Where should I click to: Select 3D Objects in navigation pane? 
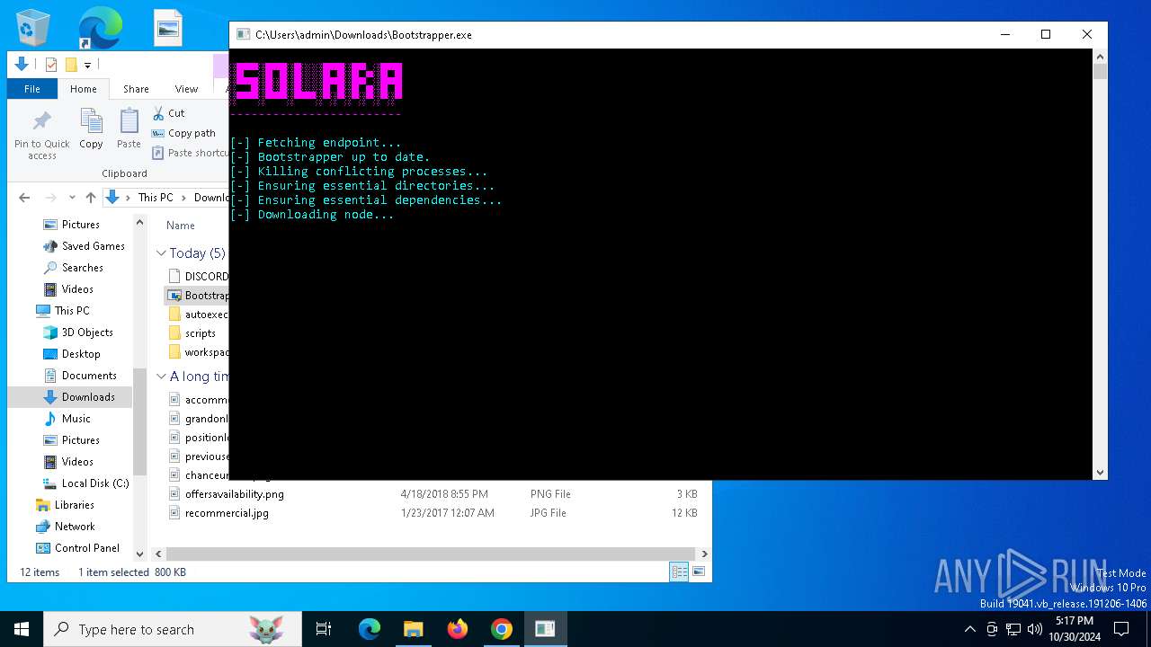(x=78, y=332)
